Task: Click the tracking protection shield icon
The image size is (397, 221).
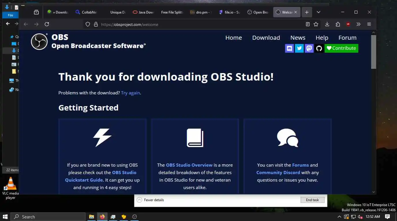Action: [x=88, y=24]
